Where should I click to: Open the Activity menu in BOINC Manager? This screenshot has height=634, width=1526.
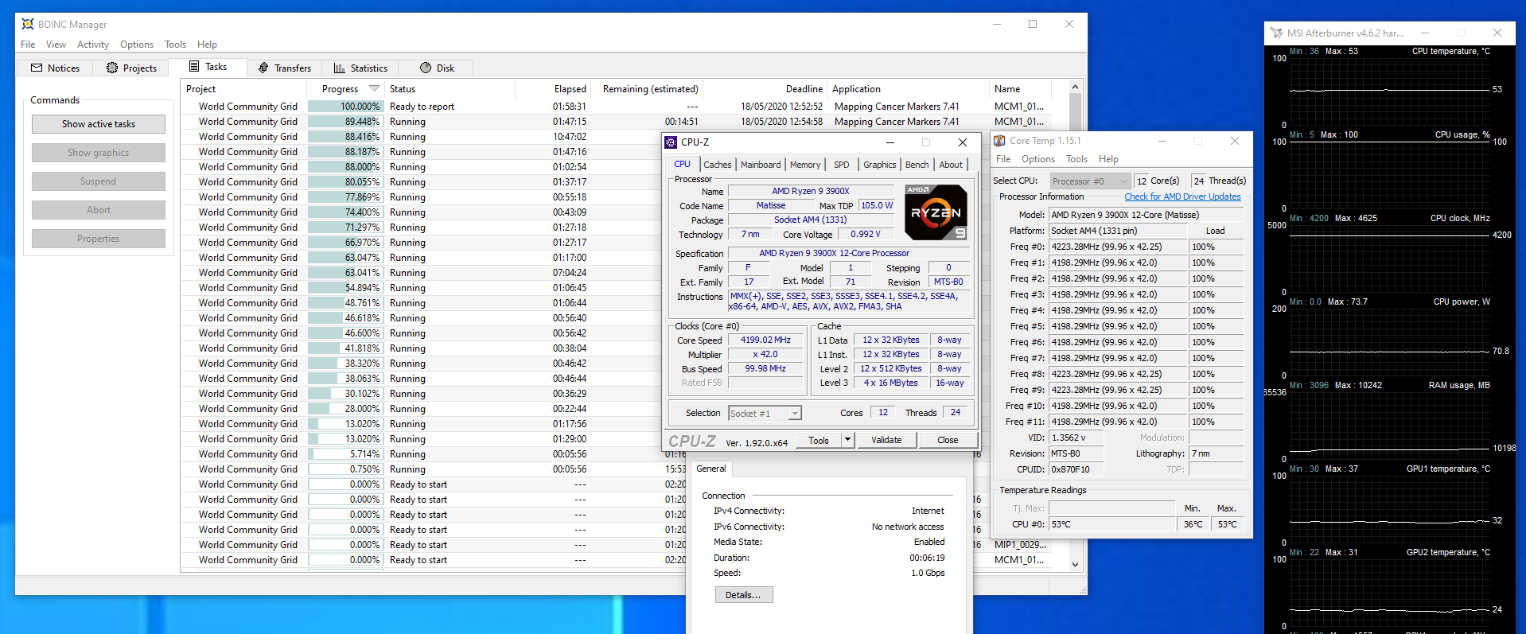tap(93, 45)
